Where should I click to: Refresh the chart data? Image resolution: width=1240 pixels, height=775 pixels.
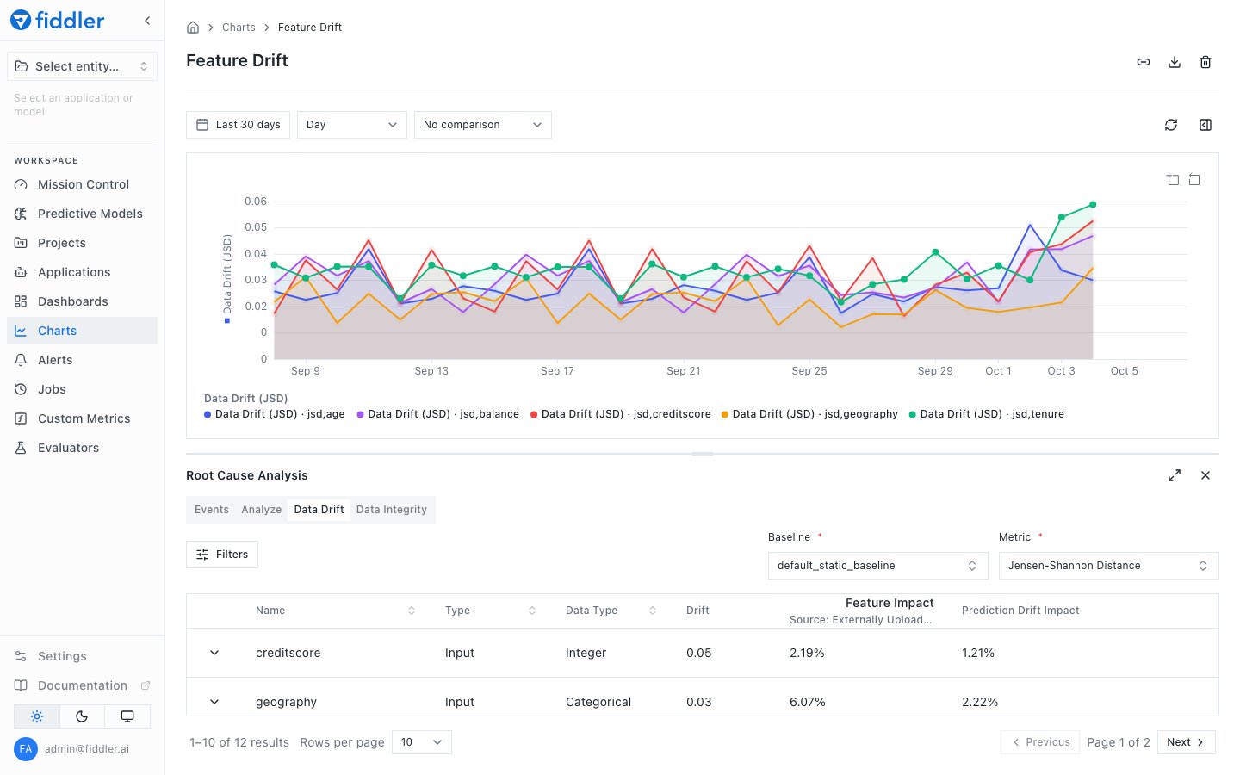pos(1171,125)
